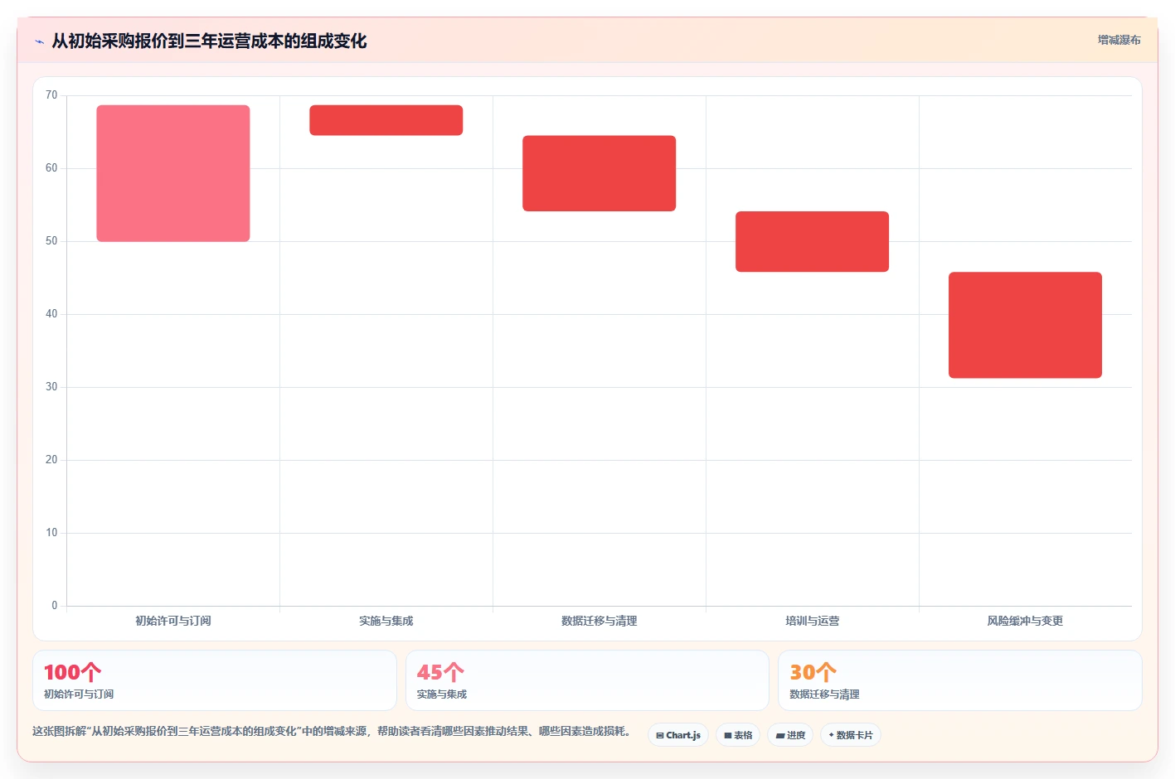
Task: Select the 培训与运营 red bar
Action: [813, 241]
